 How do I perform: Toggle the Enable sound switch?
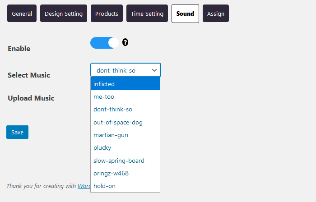coord(105,43)
